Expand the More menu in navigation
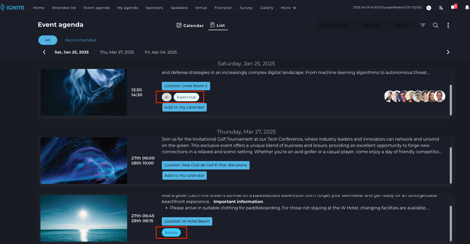Viewport: 470px width, 244px height. pos(288,8)
